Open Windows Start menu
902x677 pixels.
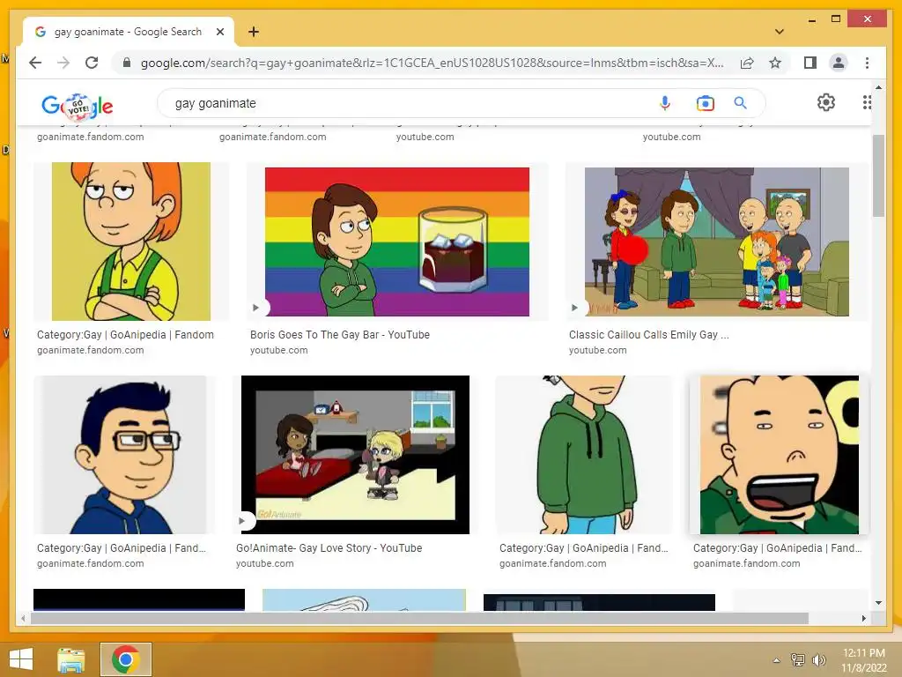pos(21,659)
